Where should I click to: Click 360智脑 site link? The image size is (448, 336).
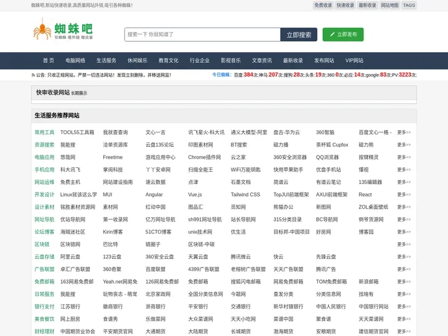point(325,133)
